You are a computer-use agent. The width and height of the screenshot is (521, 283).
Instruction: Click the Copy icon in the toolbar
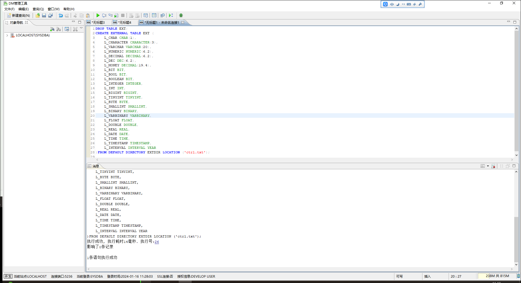82,15
